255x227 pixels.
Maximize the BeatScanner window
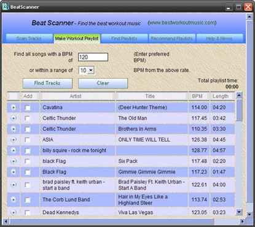point(238,7)
